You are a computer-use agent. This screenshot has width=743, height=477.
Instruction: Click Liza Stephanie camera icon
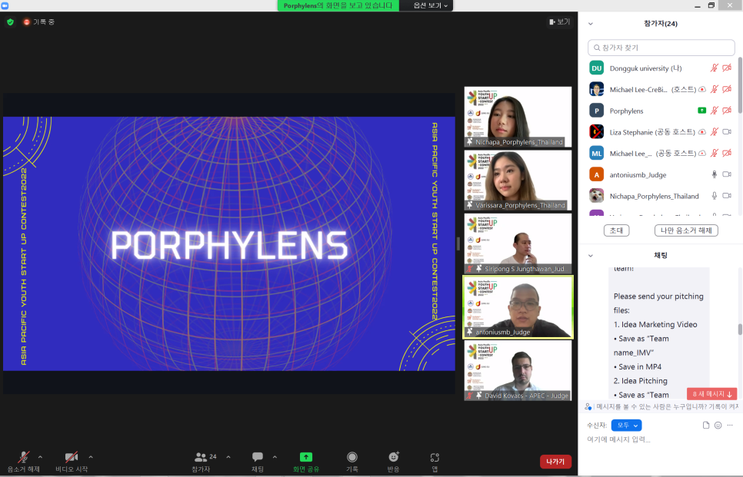tap(727, 132)
